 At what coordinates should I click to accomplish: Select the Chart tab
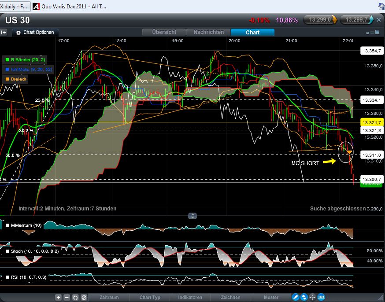click(x=253, y=32)
